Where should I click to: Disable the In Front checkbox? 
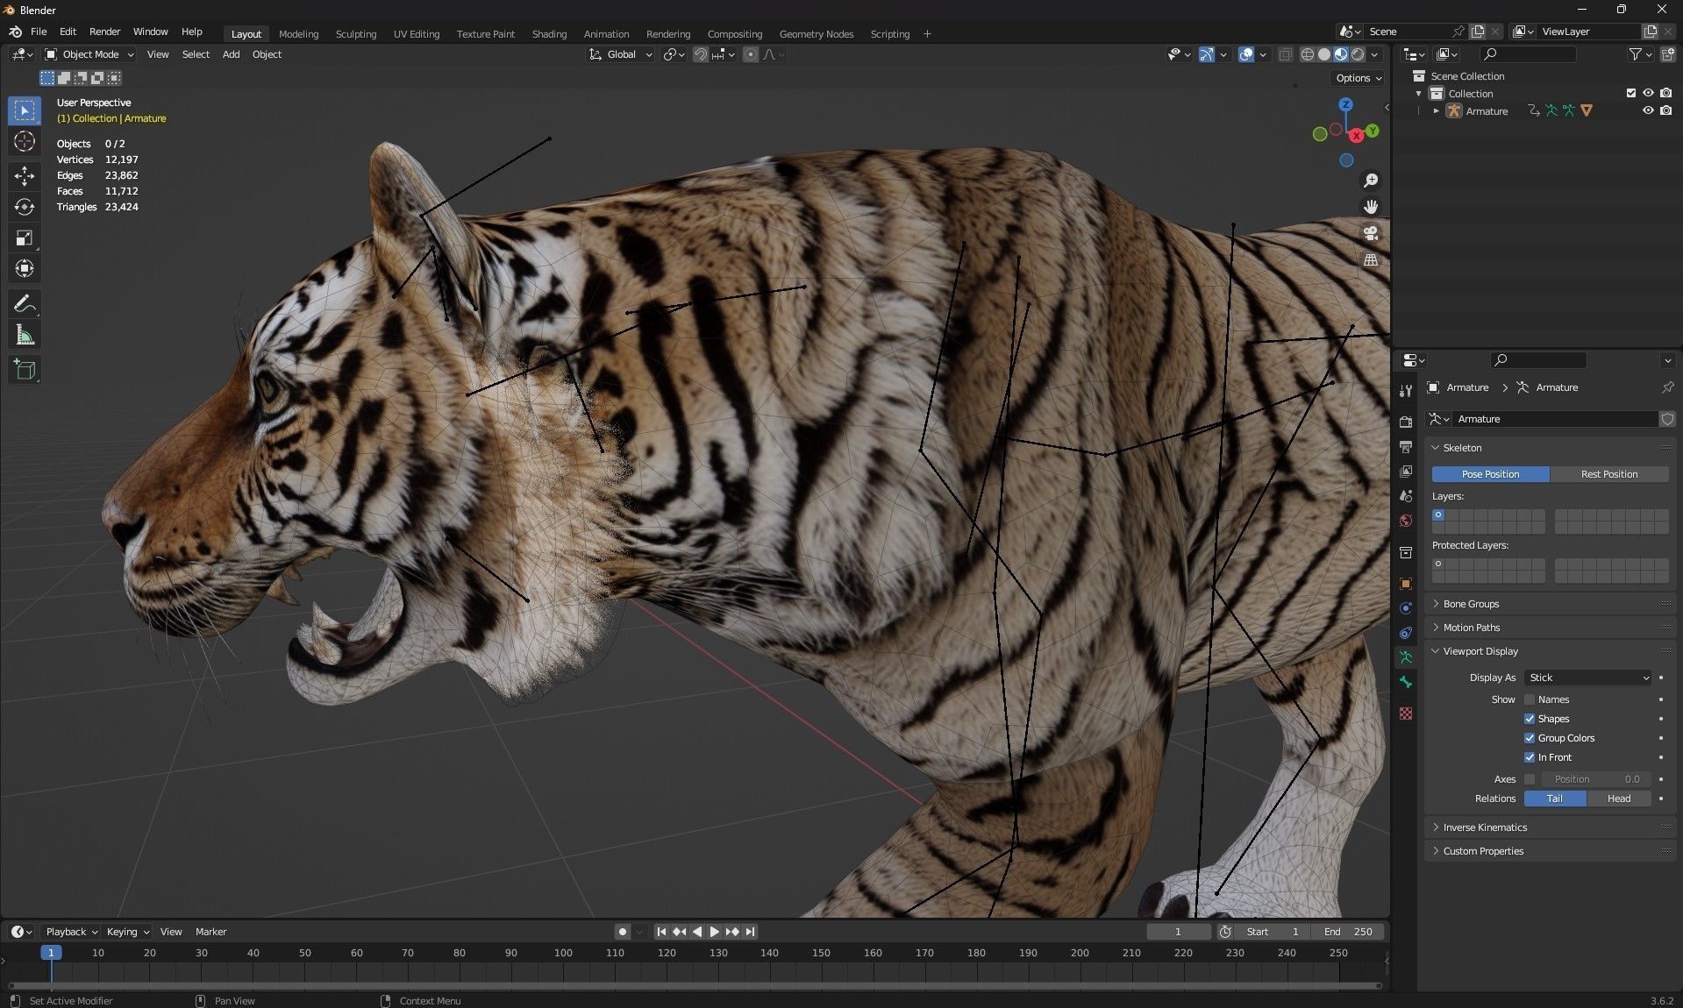(1530, 757)
